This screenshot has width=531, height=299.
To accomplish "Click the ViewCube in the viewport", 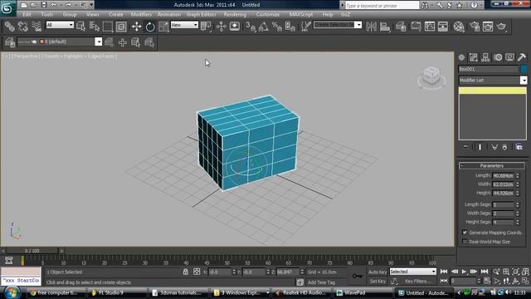I will [431, 76].
